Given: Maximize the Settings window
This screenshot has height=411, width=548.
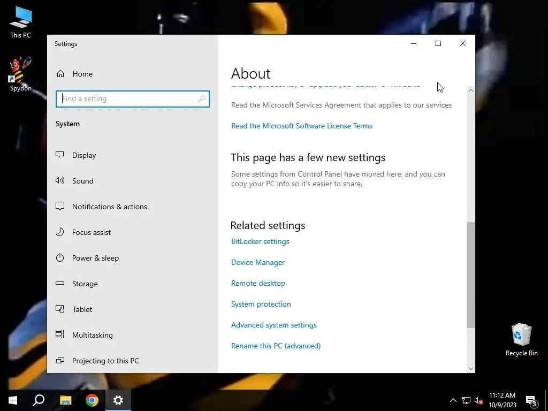Looking at the screenshot, I should coord(438,44).
